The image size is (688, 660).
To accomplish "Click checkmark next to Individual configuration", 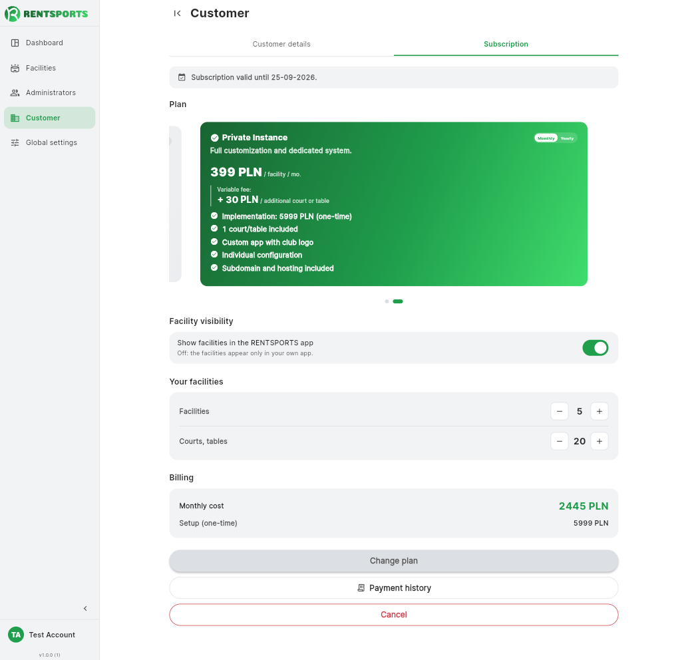I will point(214,254).
